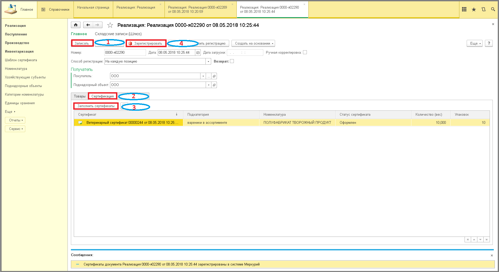The height and width of the screenshot is (272, 499).
Task: Toggle the Возврат checkbox
Action: [x=232, y=61]
